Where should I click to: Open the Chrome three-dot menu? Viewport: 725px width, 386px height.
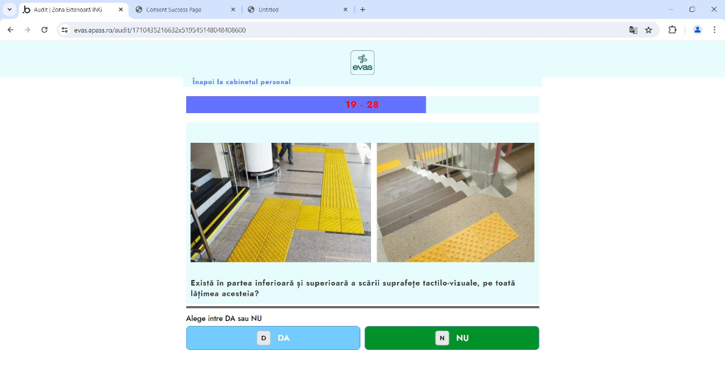click(714, 30)
